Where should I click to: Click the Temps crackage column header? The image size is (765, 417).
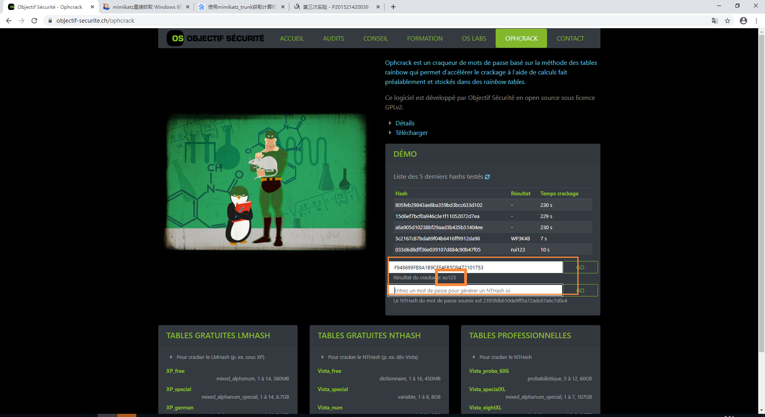coord(559,194)
